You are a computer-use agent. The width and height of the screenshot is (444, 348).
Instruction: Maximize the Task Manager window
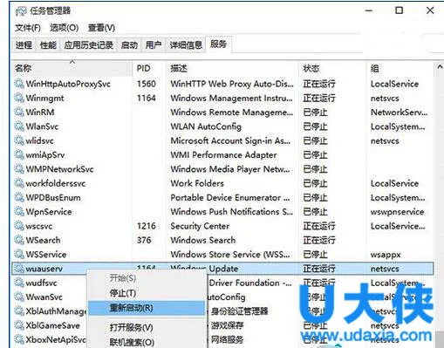click(400, 10)
